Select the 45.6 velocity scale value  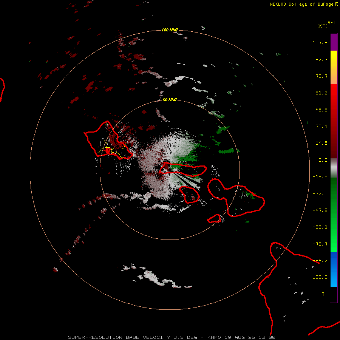(x=321, y=110)
